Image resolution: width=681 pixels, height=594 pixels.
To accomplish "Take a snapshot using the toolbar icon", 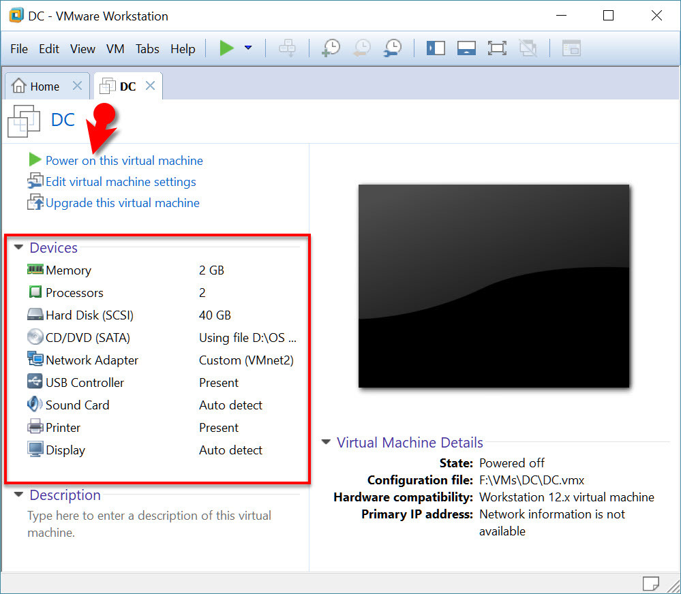I will (331, 48).
